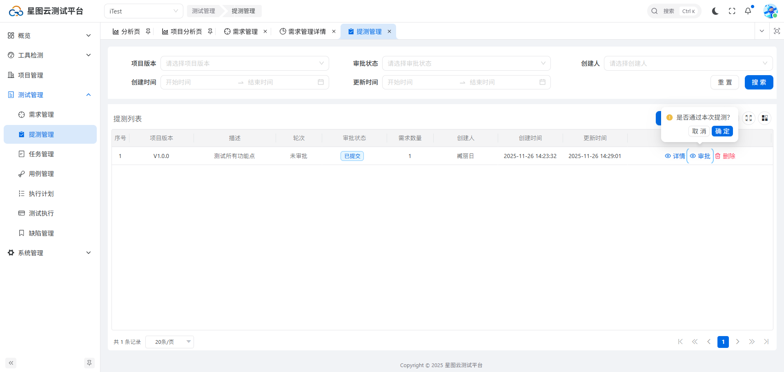Confirm approval with 确定 button
The height and width of the screenshot is (372, 784).
[722, 131]
